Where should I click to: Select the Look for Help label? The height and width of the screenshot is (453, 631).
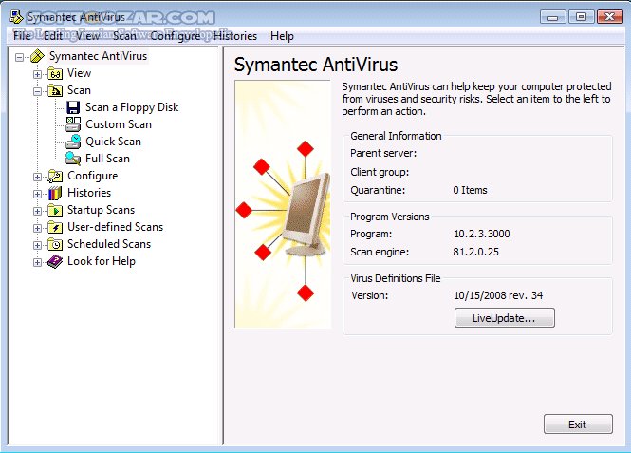point(102,261)
